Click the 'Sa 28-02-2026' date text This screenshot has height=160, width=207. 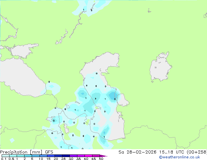point(137,152)
